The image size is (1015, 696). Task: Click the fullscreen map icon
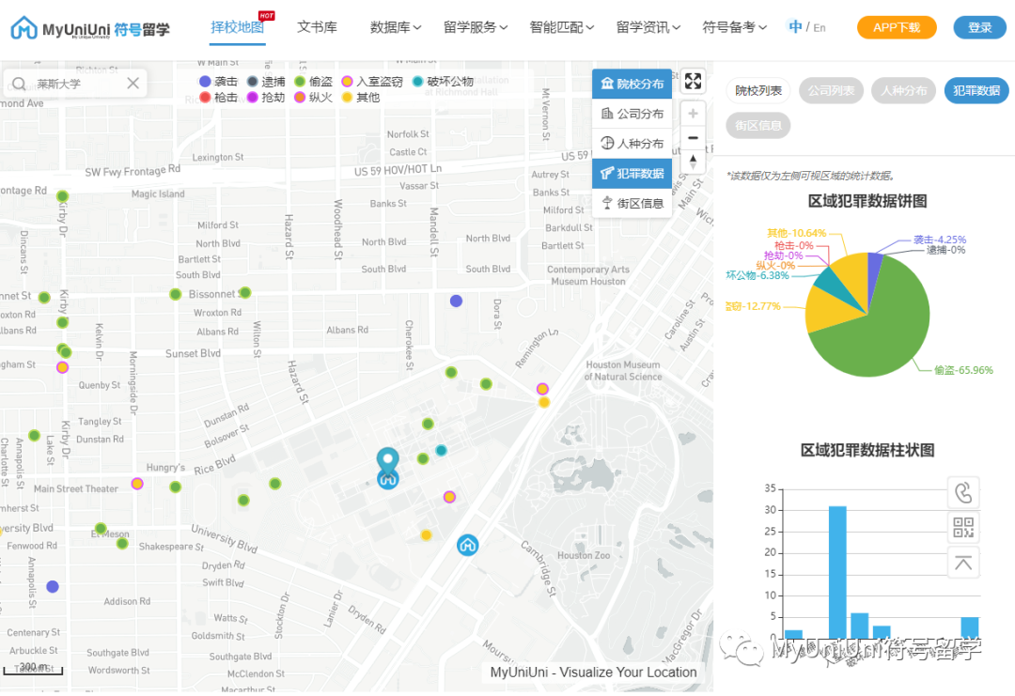point(693,82)
